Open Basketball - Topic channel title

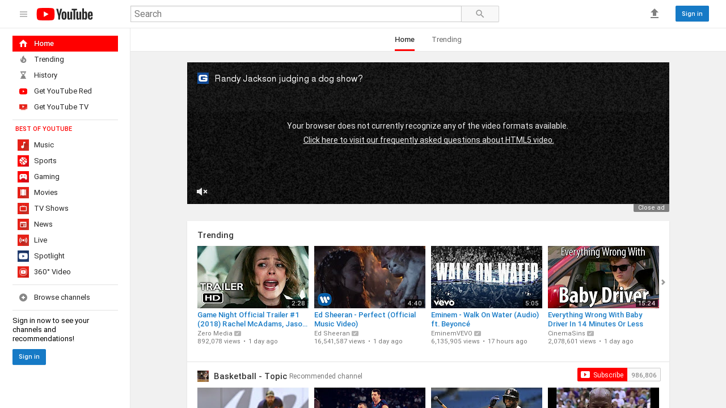[250, 376]
